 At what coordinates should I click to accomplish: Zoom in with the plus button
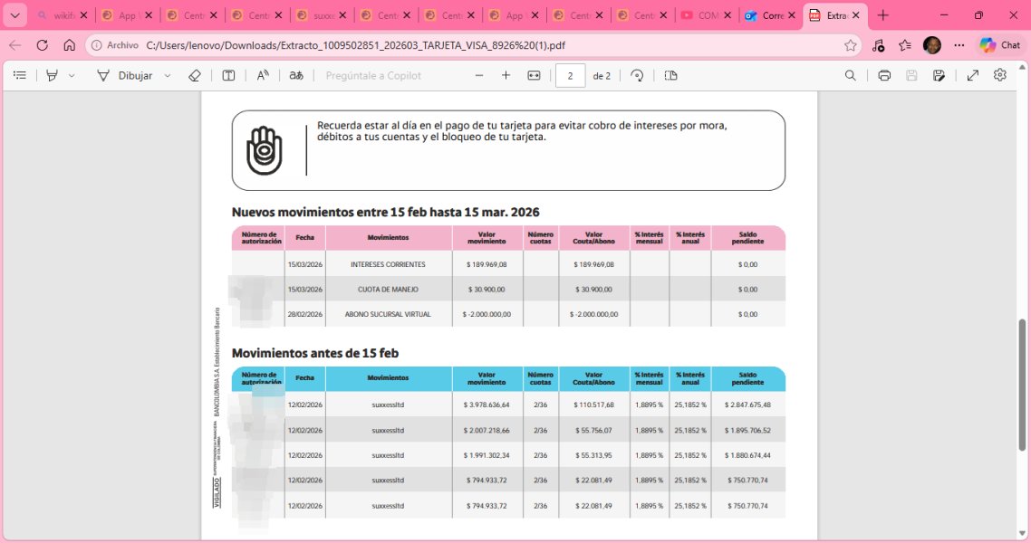[506, 75]
